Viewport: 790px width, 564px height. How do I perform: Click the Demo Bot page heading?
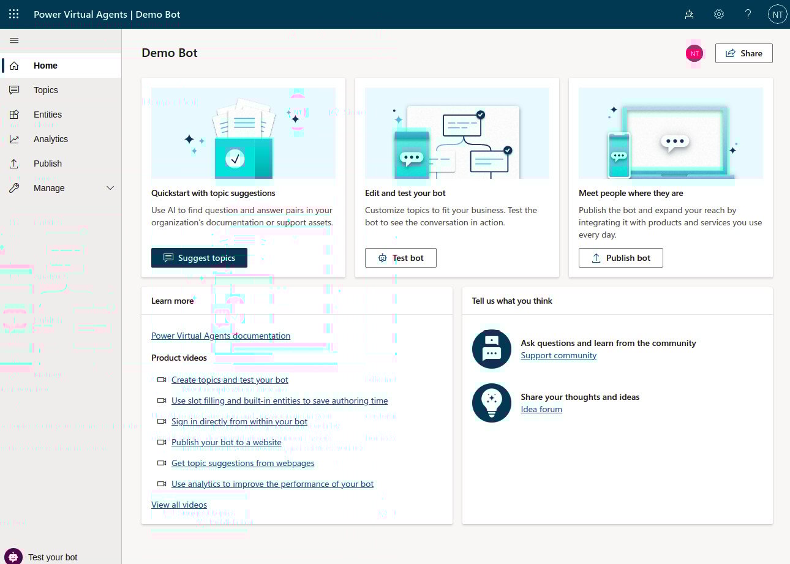(170, 53)
